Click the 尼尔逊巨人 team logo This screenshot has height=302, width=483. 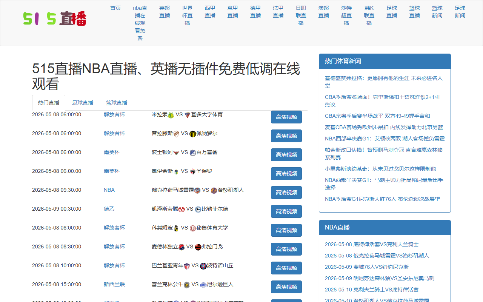203,285
